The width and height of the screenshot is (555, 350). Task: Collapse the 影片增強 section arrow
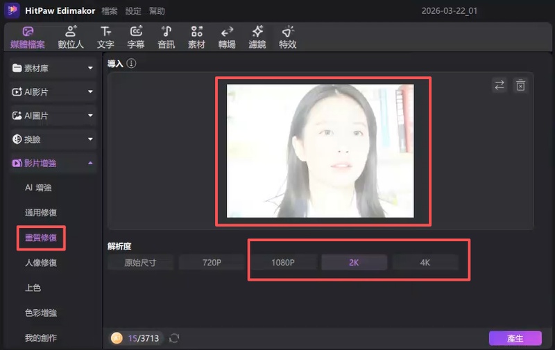pyautogui.click(x=90, y=163)
